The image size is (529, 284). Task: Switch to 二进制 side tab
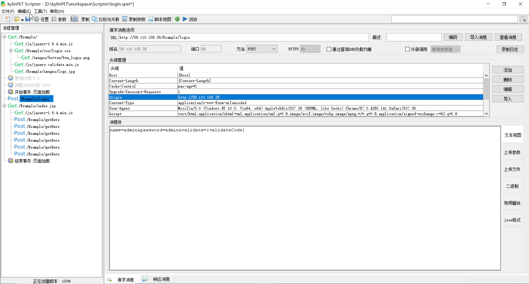click(513, 186)
